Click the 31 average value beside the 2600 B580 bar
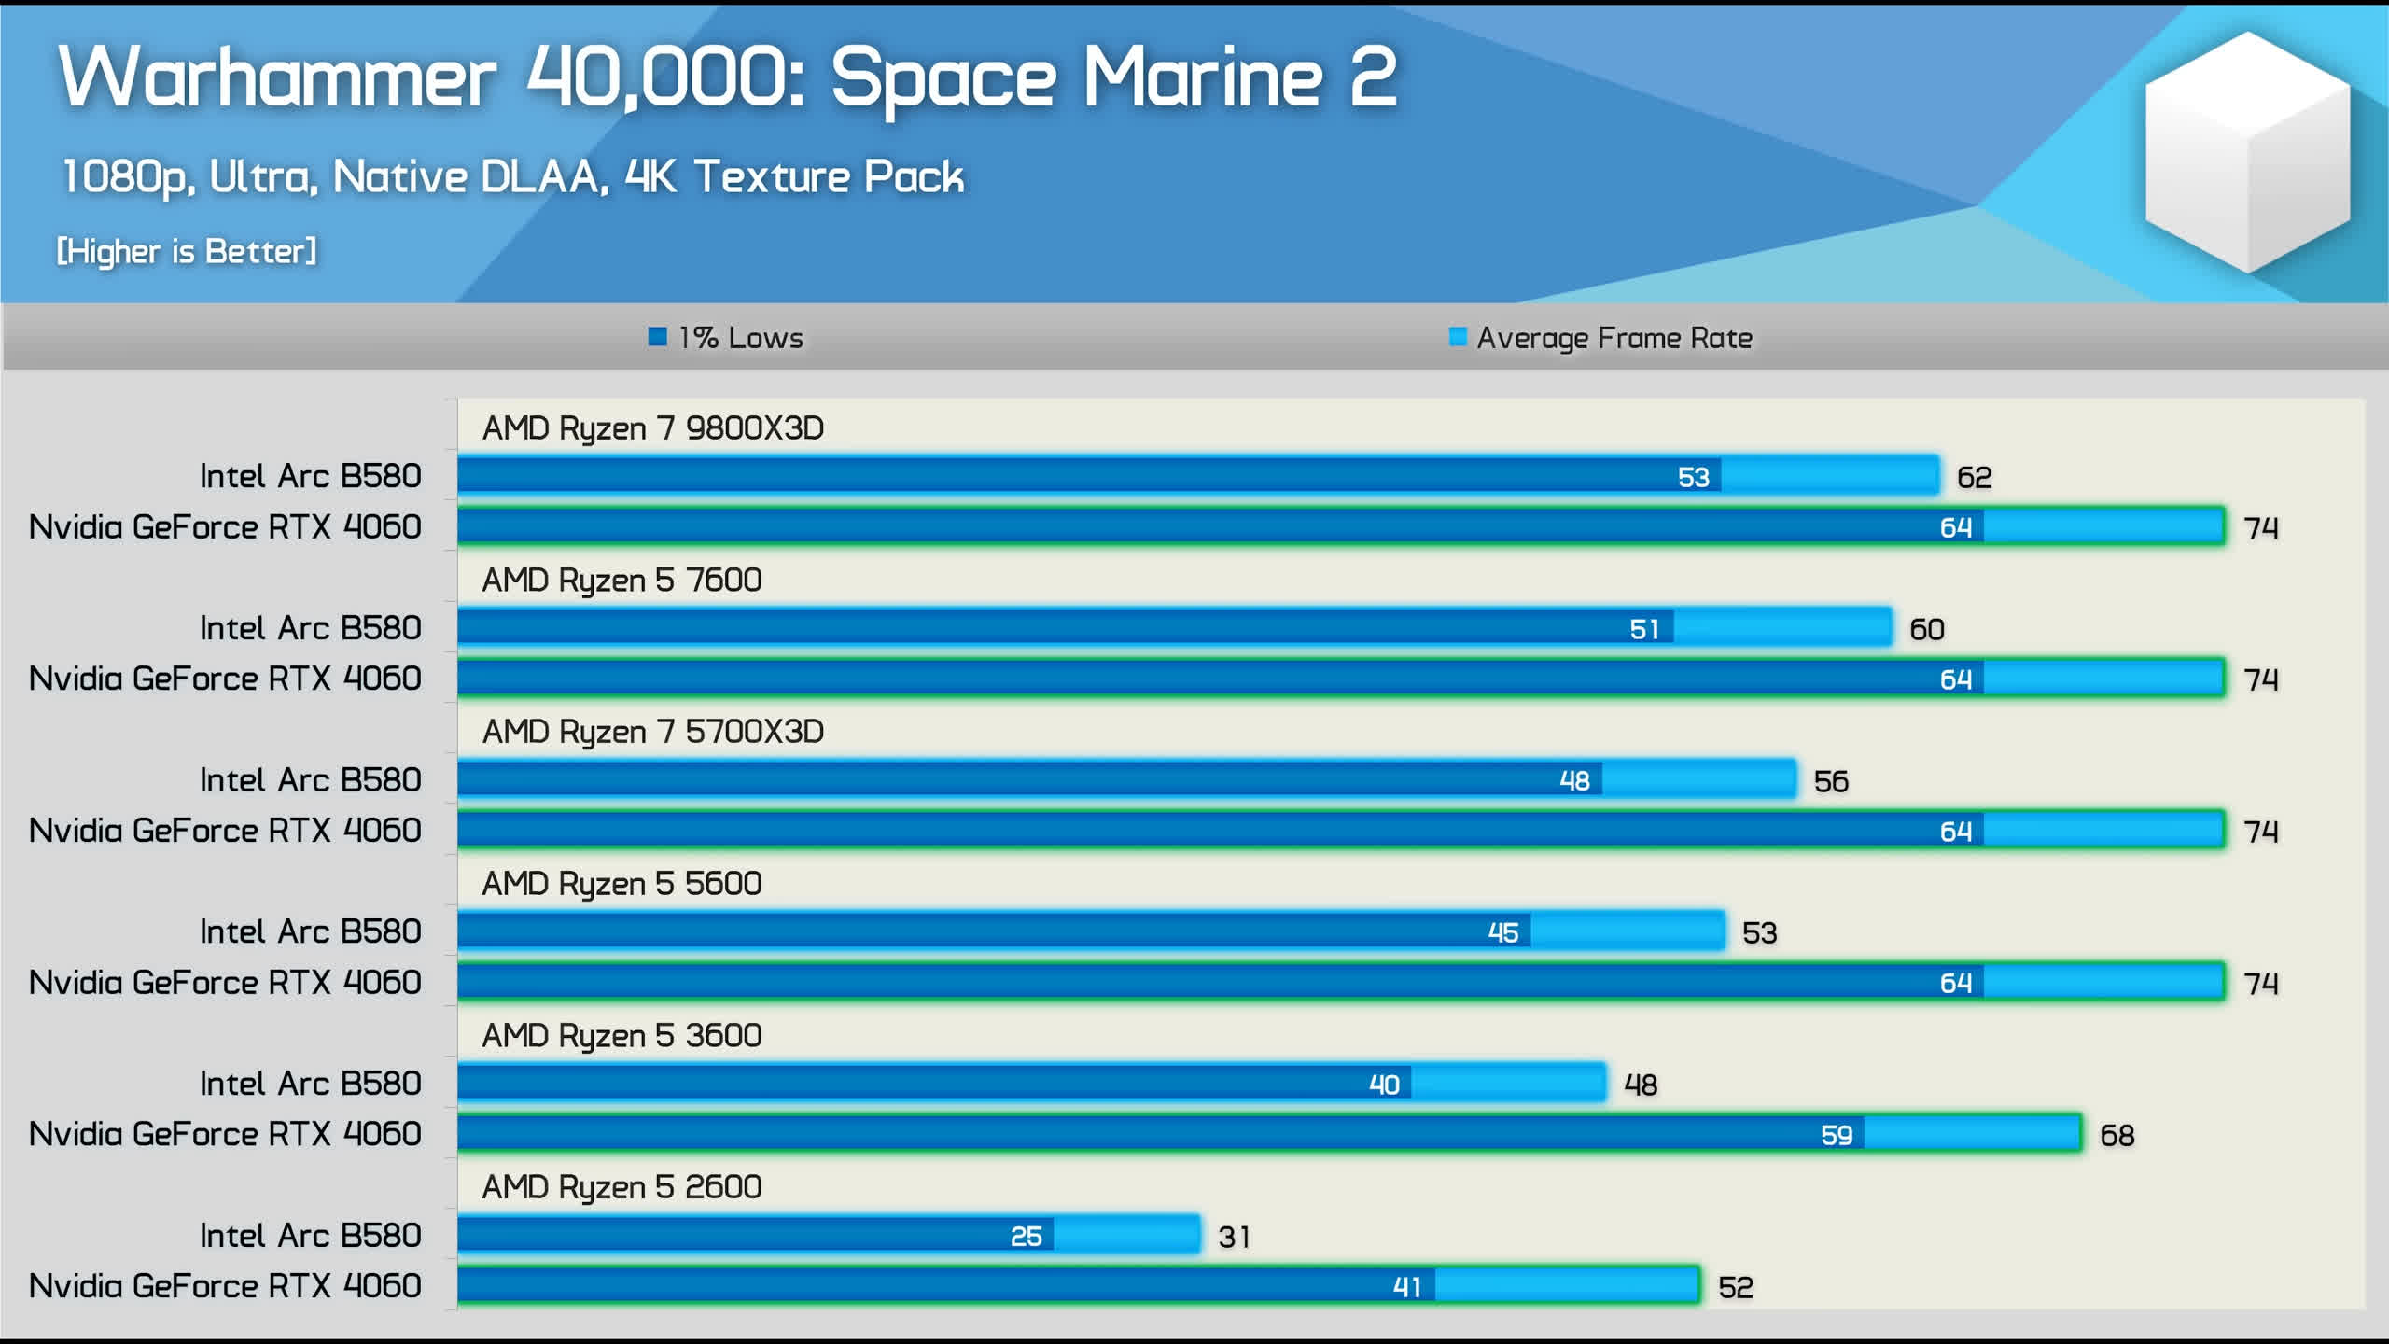The height and width of the screenshot is (1344, 2389). [x=1235, y=1238]
